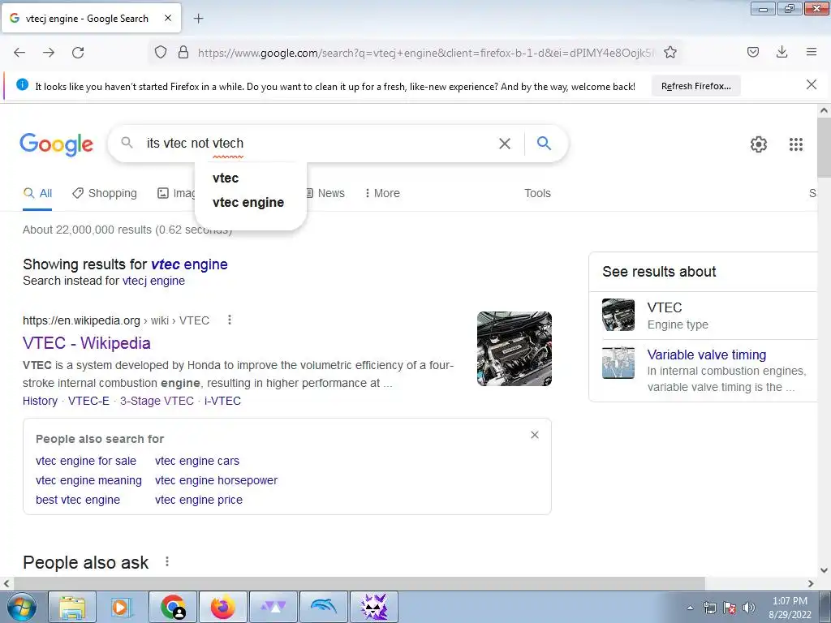831x623 pixels.
Task: Search for vtec engine cars
Action: click(197, 461)
